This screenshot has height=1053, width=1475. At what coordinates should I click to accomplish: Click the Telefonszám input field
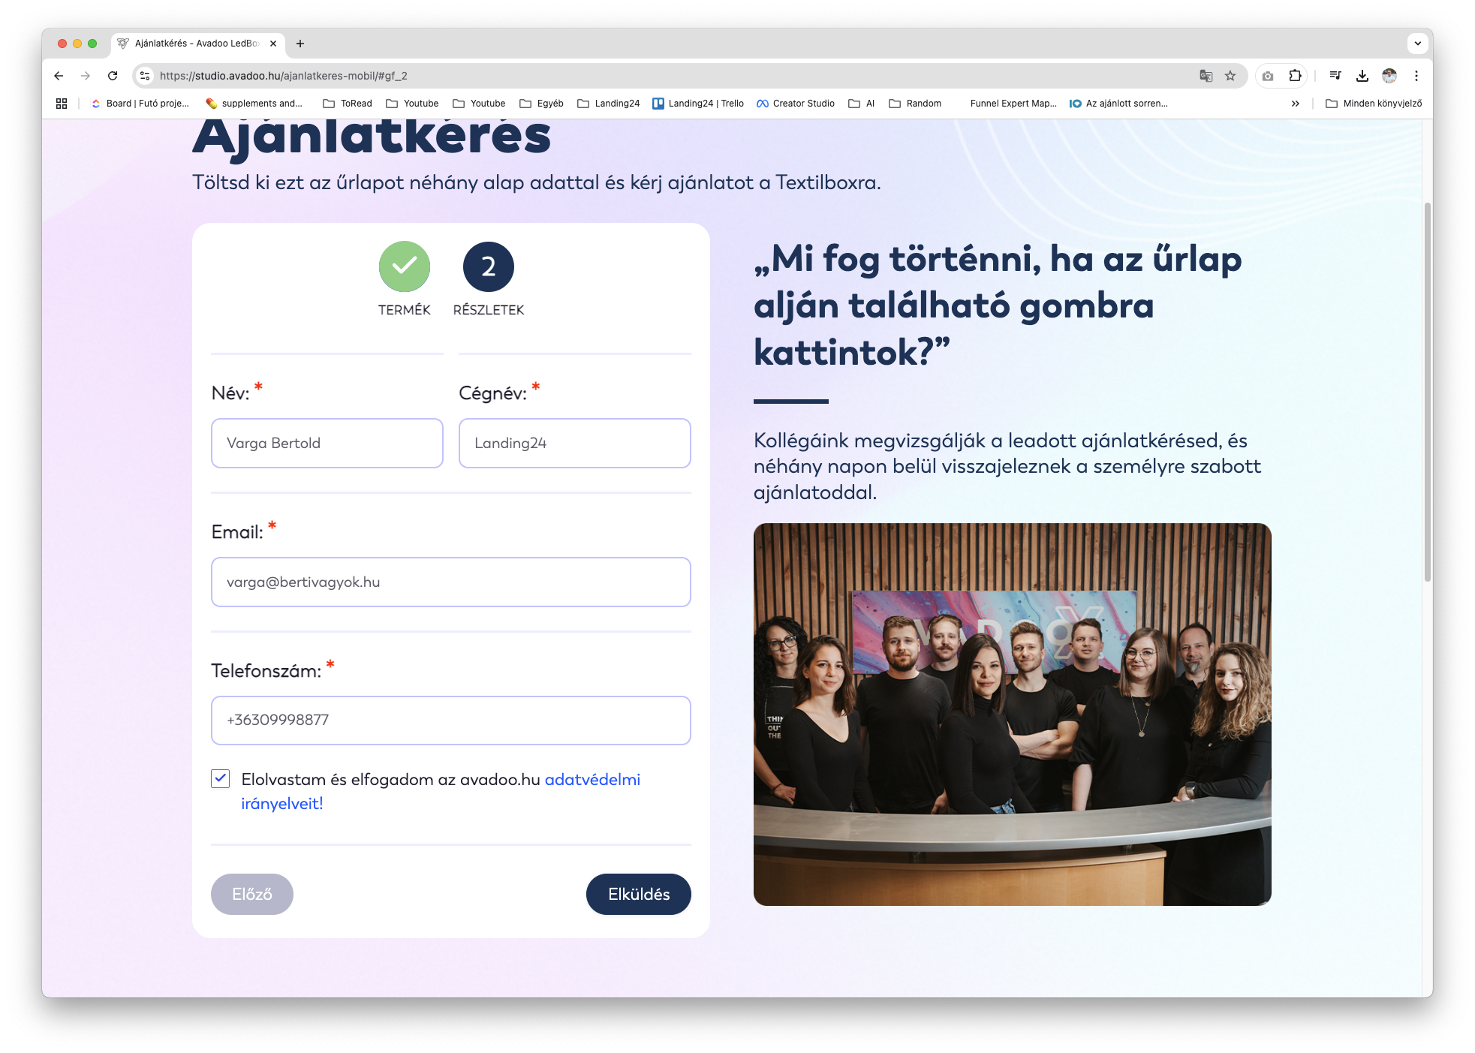click(x=450, y=720)
